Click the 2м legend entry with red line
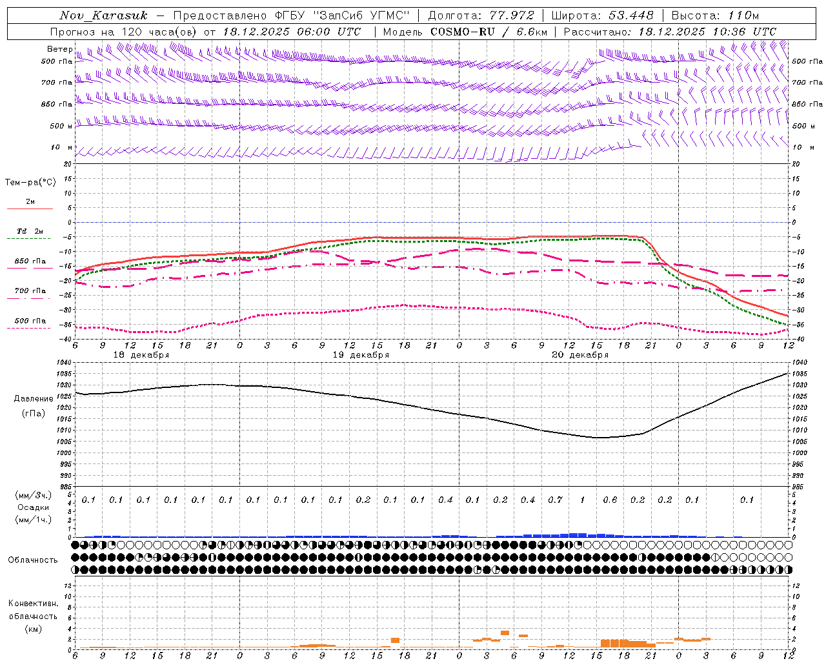 pos(30,202)
